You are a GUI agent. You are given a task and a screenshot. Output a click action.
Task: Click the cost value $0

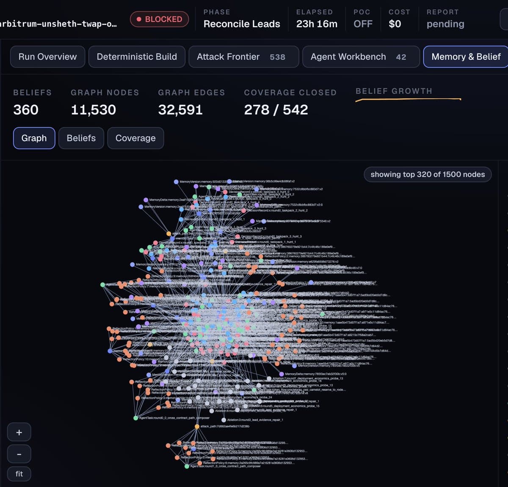point(395,24)
